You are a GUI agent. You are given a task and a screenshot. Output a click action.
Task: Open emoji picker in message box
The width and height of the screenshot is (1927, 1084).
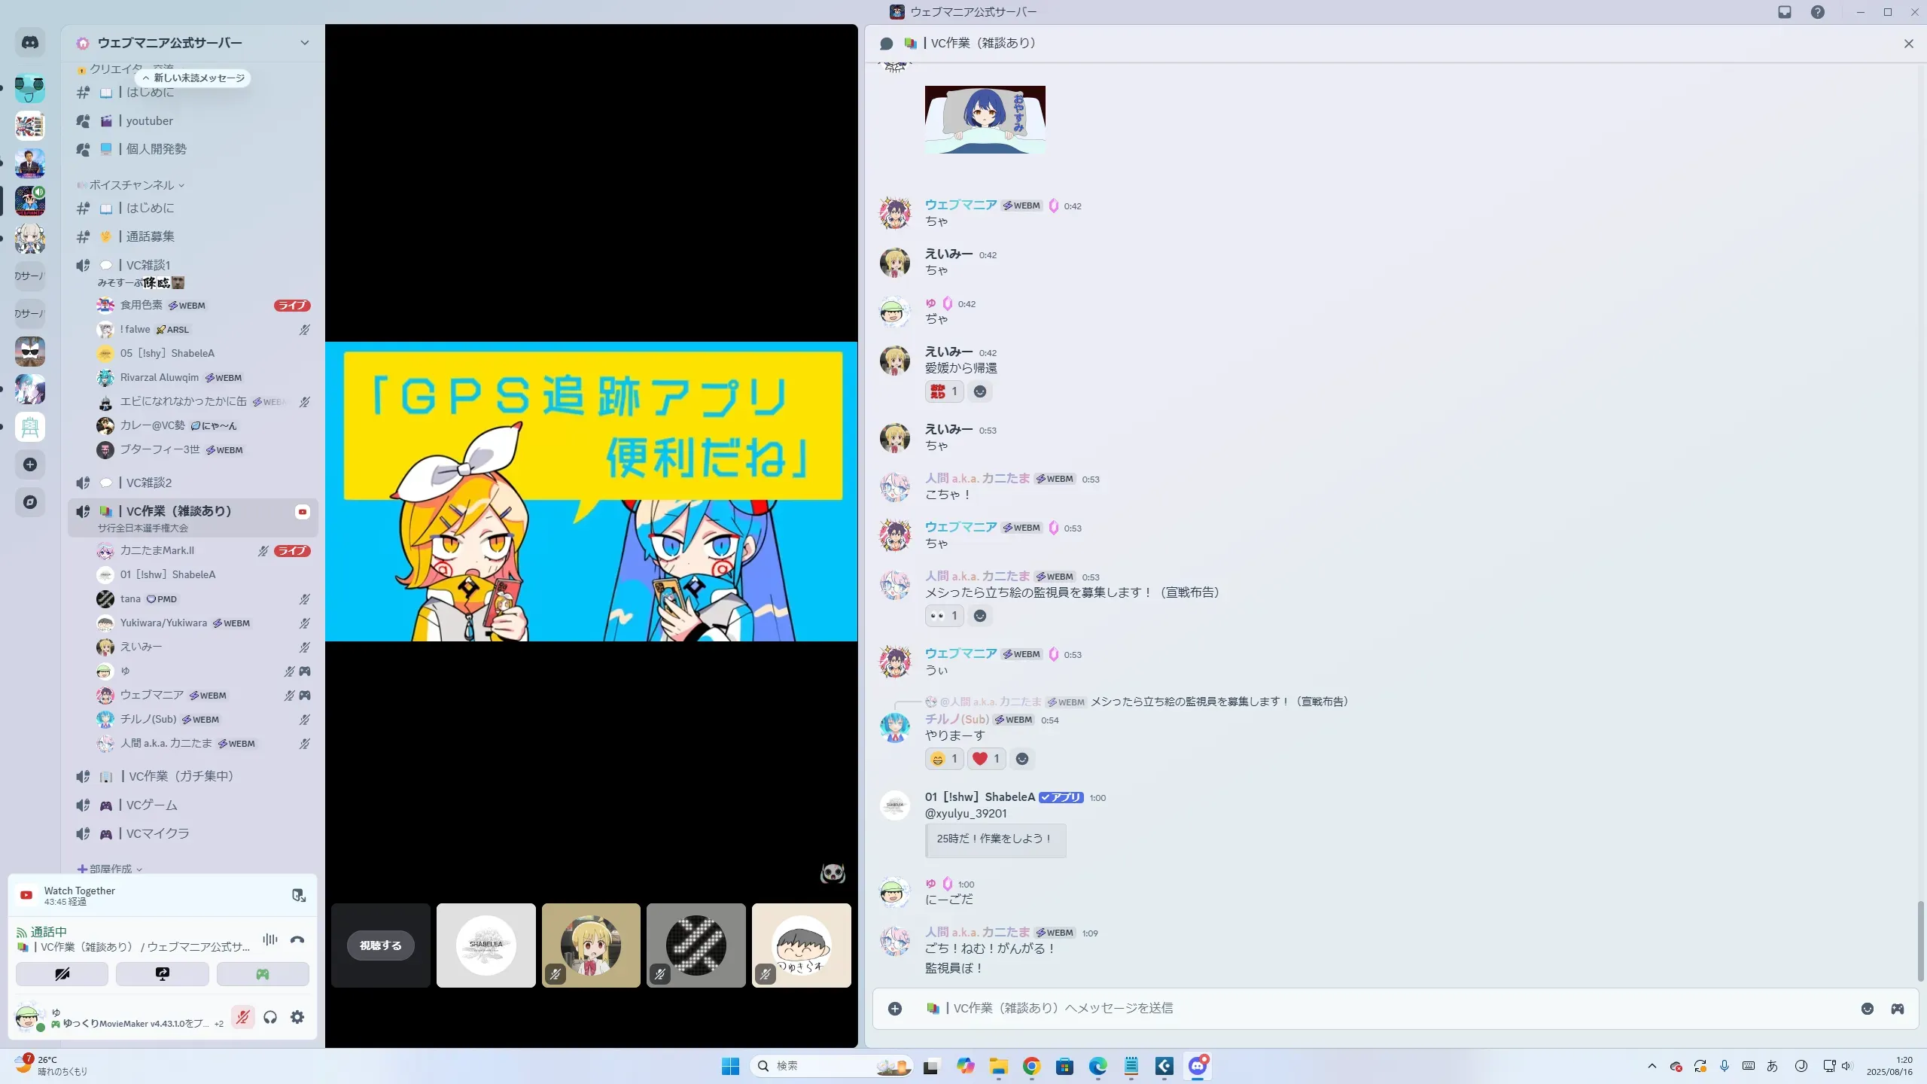1867,1009
